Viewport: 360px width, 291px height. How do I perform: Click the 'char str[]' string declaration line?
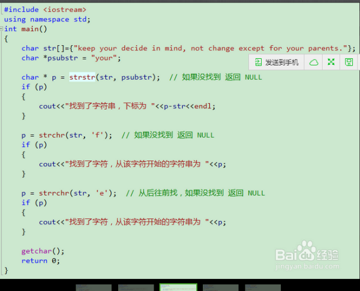tap(188, 49)
